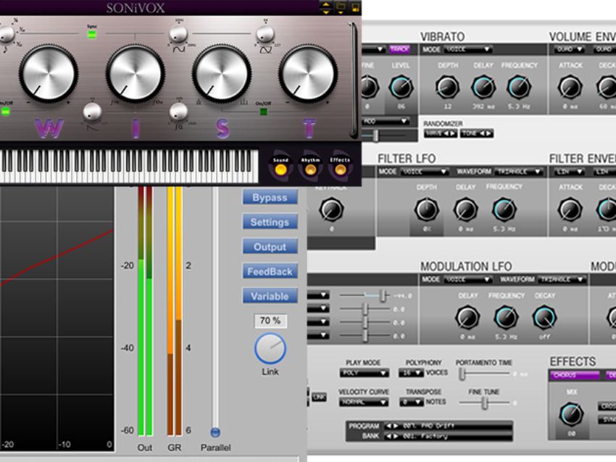The image size is (616, 462).
Task: Enable Track mode next to Vibrato
Action: 399,49
